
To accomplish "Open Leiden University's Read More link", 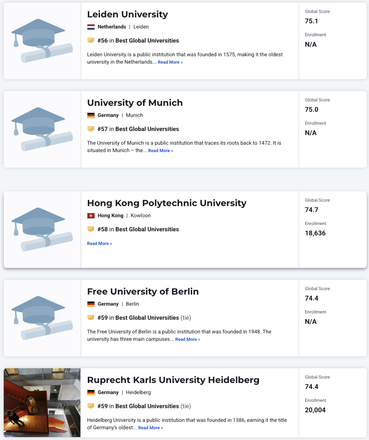I will coord(170,62).
